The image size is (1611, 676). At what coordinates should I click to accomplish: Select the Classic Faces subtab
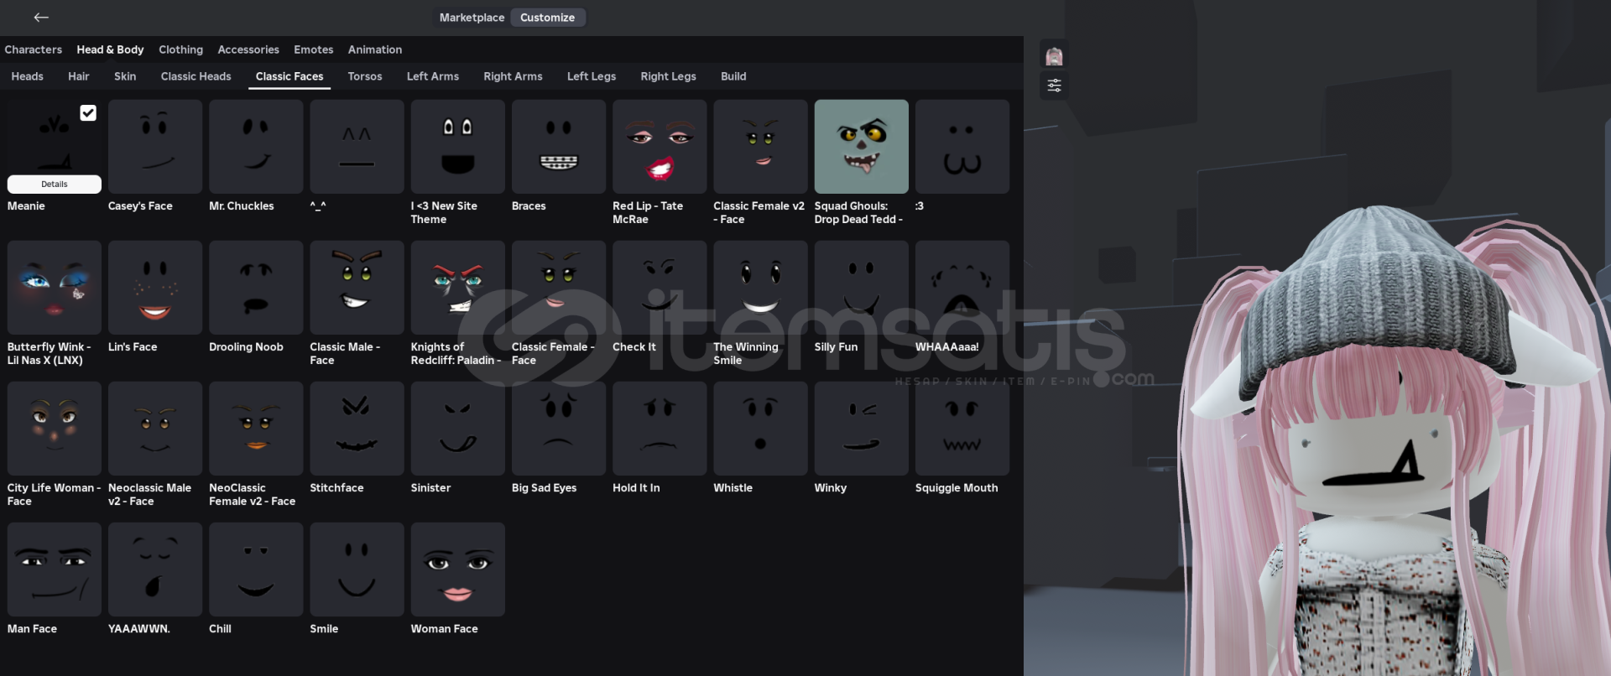(289, 76)
